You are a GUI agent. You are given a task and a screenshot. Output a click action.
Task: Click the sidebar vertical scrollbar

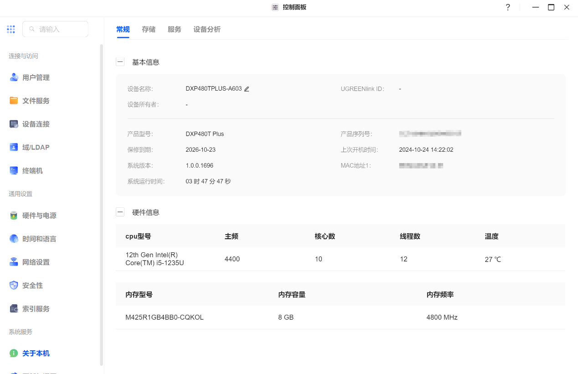pyautogui.click(x=101, y=205)
